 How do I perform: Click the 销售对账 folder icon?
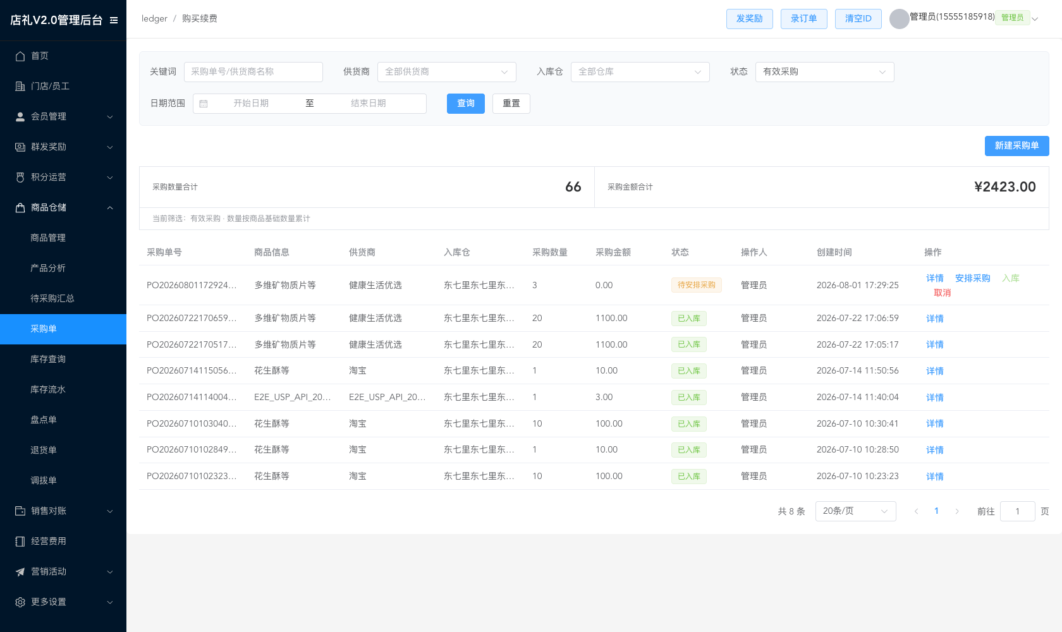[20, 511]
